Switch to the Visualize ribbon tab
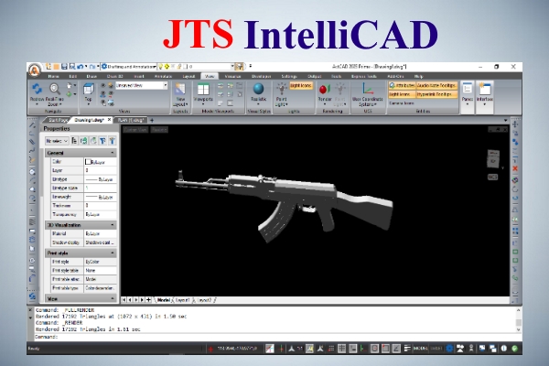This screenshot has width=549, height=366. (x=232, y=76)
